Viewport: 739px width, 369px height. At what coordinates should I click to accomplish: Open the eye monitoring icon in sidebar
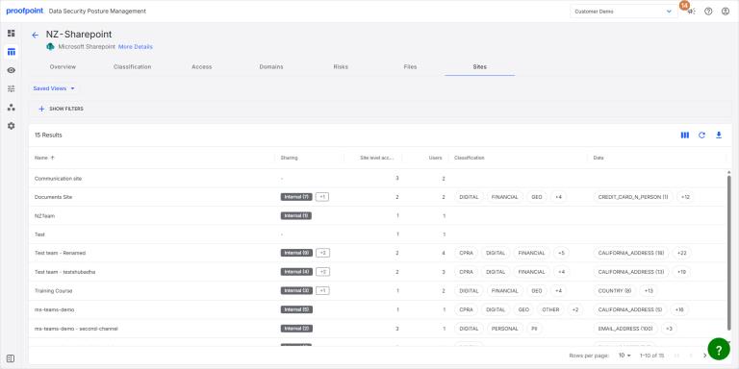point(12,70)
